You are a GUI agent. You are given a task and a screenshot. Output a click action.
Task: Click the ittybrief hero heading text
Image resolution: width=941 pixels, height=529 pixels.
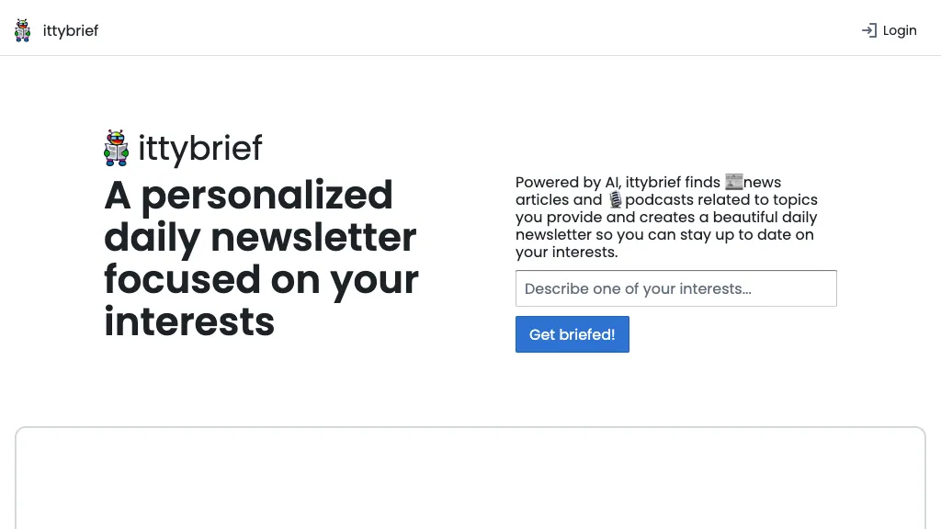[200, 148]
